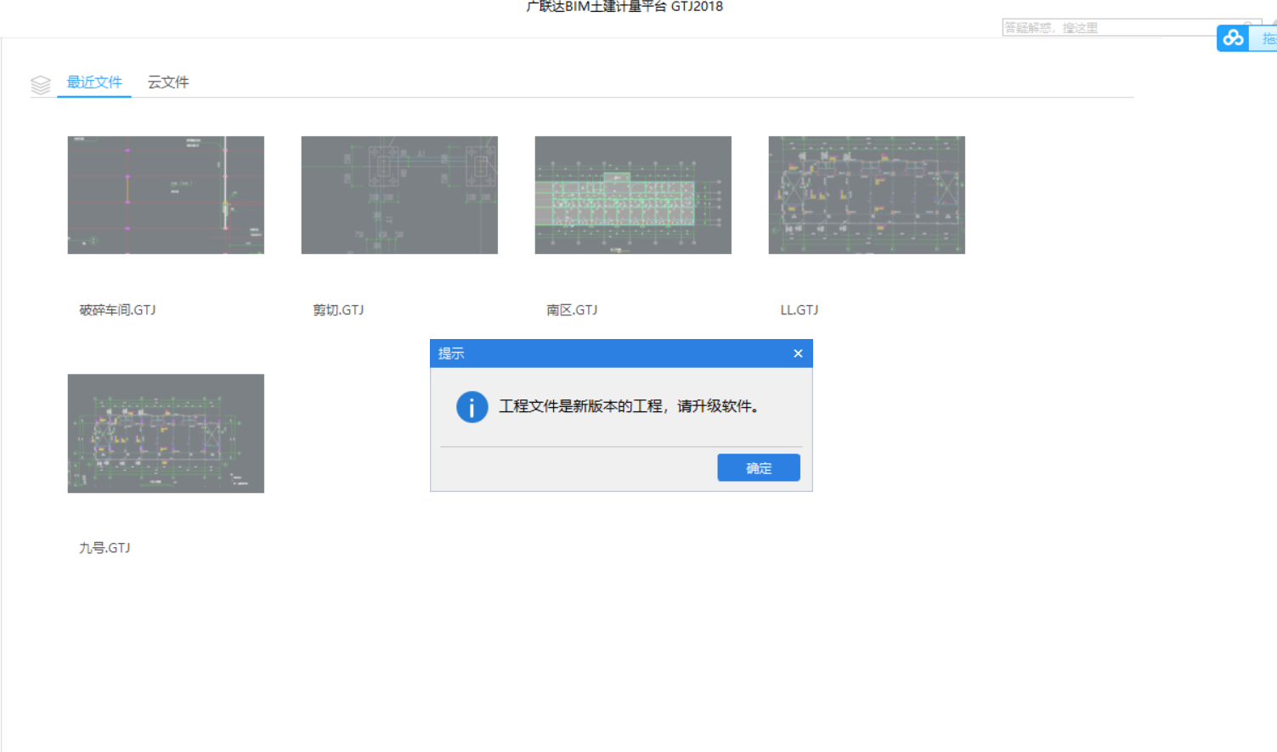Open the 破碎车间.GTJ thumbnail
This screenshot has width=1277, height=752.
pos(166,195)
